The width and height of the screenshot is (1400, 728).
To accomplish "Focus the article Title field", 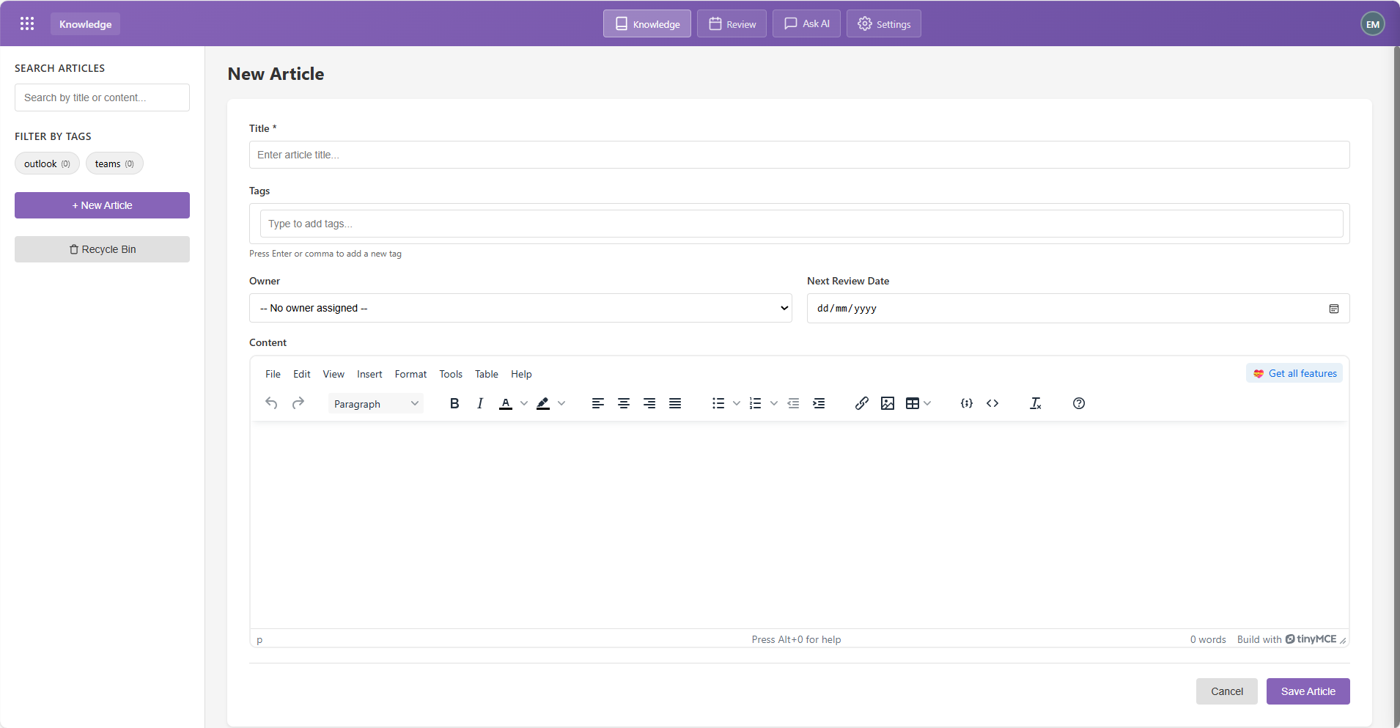I will [800, 155].
